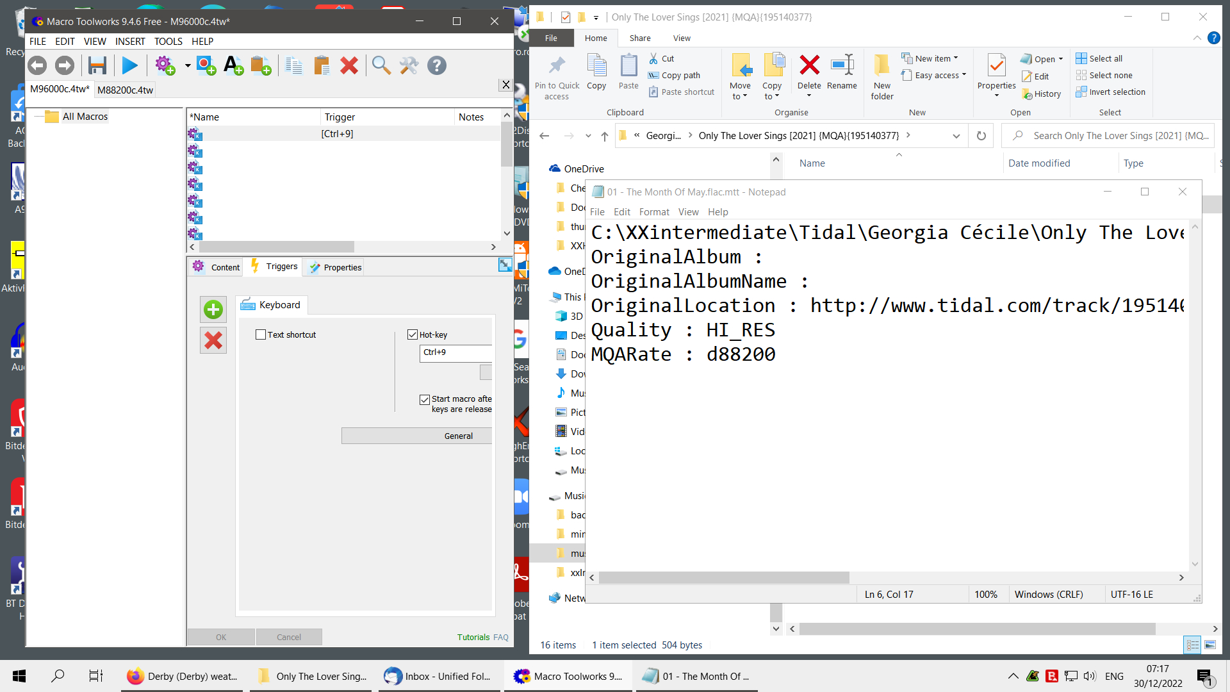
Task: Click the green plus add trigger button
Action: [213, 309]
